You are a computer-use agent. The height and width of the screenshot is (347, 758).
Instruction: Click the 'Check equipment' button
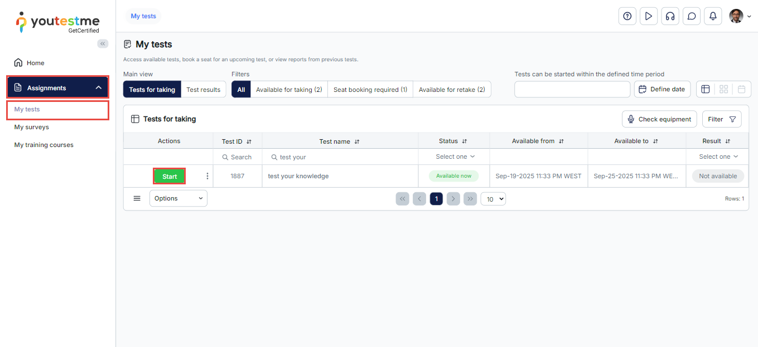(659, 119)
